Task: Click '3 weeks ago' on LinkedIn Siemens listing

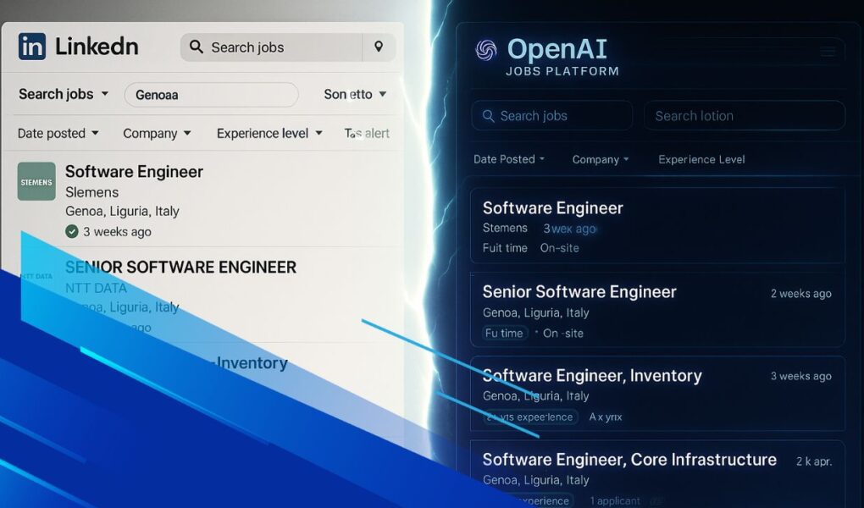Action: (x=117, y=231)
